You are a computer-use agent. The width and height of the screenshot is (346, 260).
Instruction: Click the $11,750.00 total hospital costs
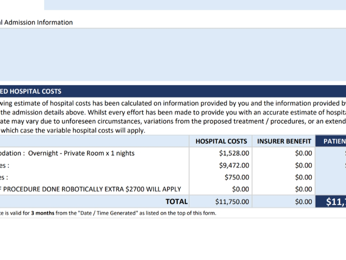tap(232, 202)
